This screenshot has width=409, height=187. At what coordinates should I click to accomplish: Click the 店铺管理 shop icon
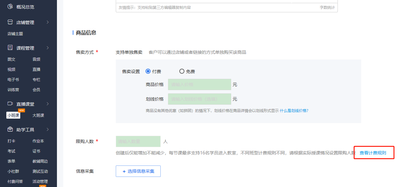coord(10,22)
